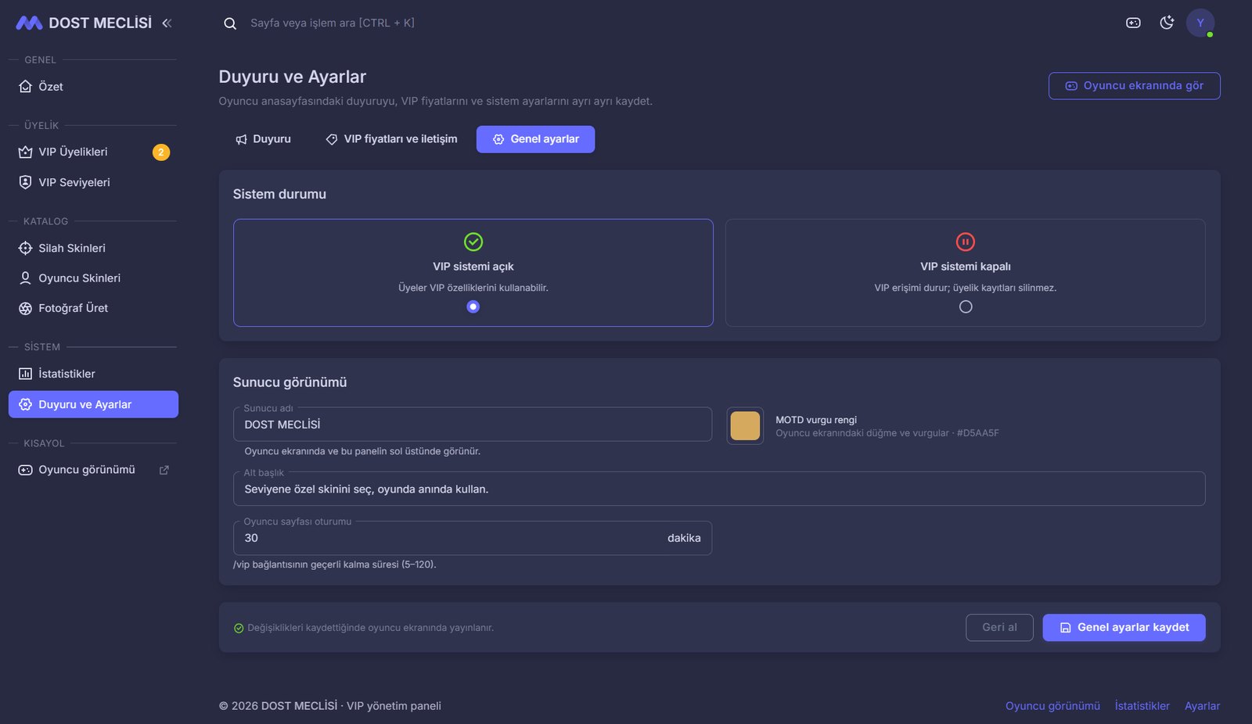The width and height of the screenshot is (1252, 724).
Task: Toggle dark mode moon icon
Action: pyautogui.click(x=1167, y=23)
